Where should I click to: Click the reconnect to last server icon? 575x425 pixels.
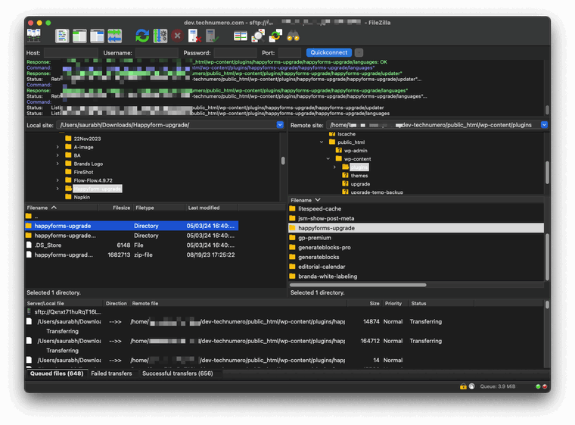pos(212,36)
